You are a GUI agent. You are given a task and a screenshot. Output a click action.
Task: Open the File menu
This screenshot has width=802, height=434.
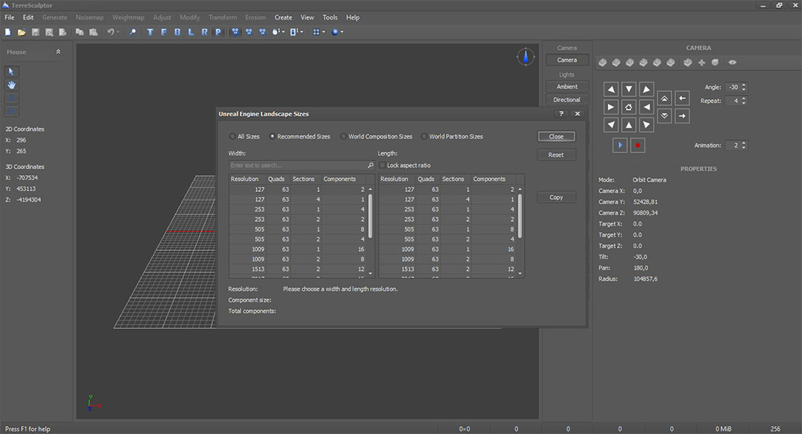click(9, 18)
